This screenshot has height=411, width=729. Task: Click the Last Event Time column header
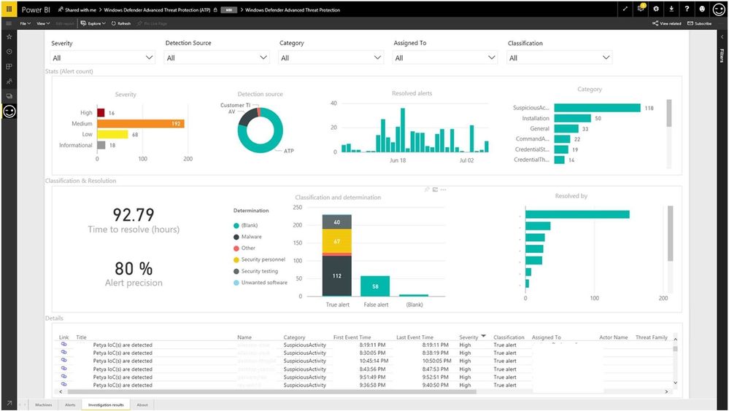(414, 337)
